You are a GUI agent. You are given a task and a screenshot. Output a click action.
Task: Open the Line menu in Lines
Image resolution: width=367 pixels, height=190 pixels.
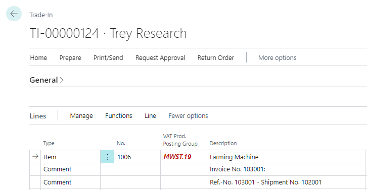click(150, 115)
